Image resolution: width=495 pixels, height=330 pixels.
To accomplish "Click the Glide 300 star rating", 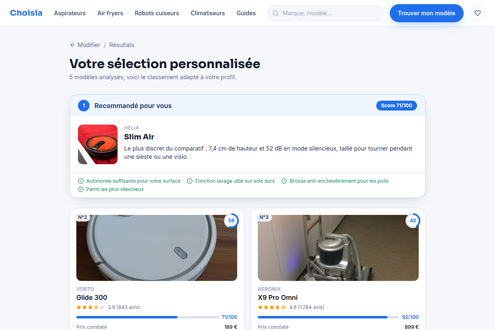I will point(90,307).
